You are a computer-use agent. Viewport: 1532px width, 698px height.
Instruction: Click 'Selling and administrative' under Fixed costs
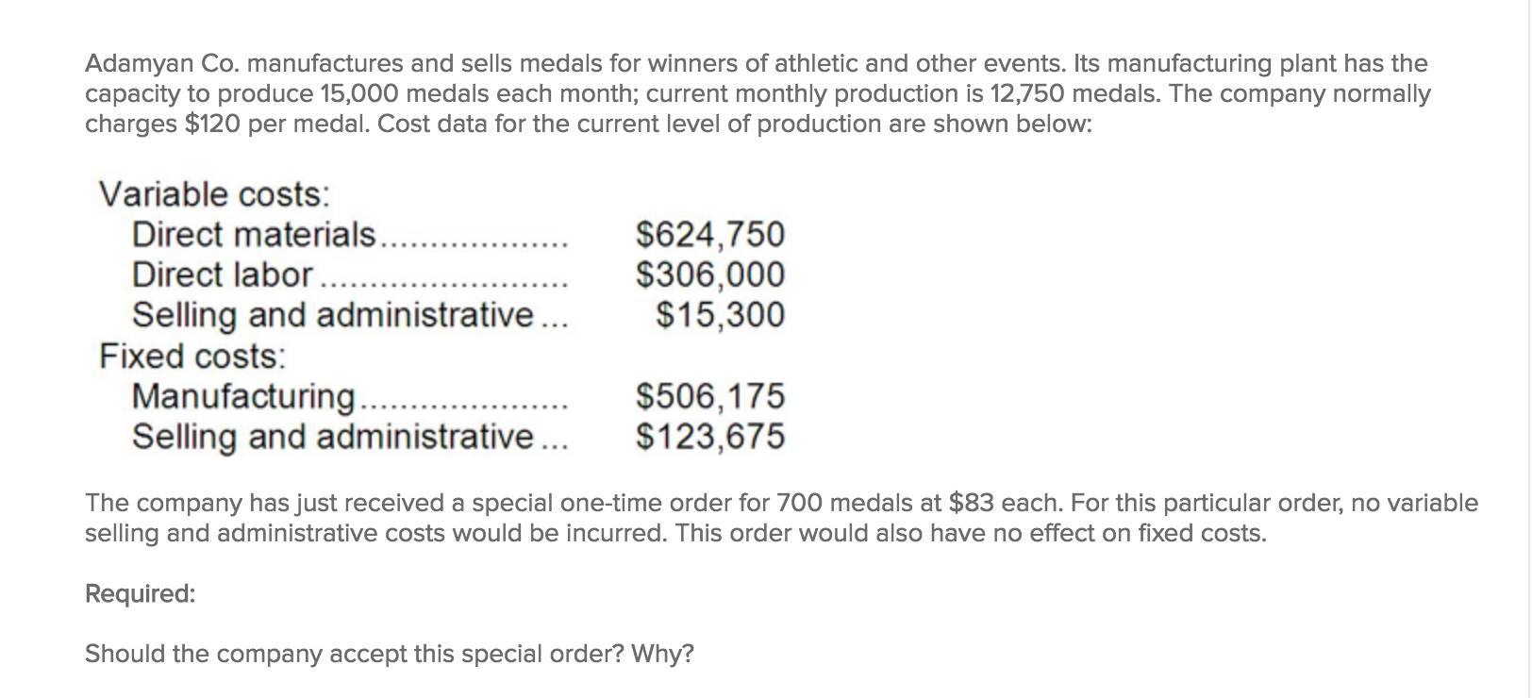point(333,437)
